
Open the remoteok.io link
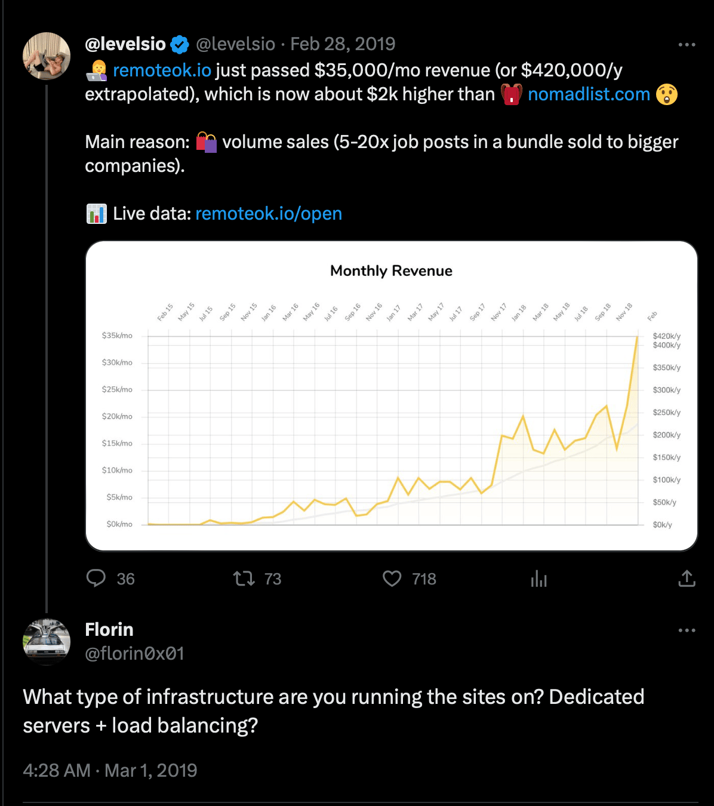(162, 70)
